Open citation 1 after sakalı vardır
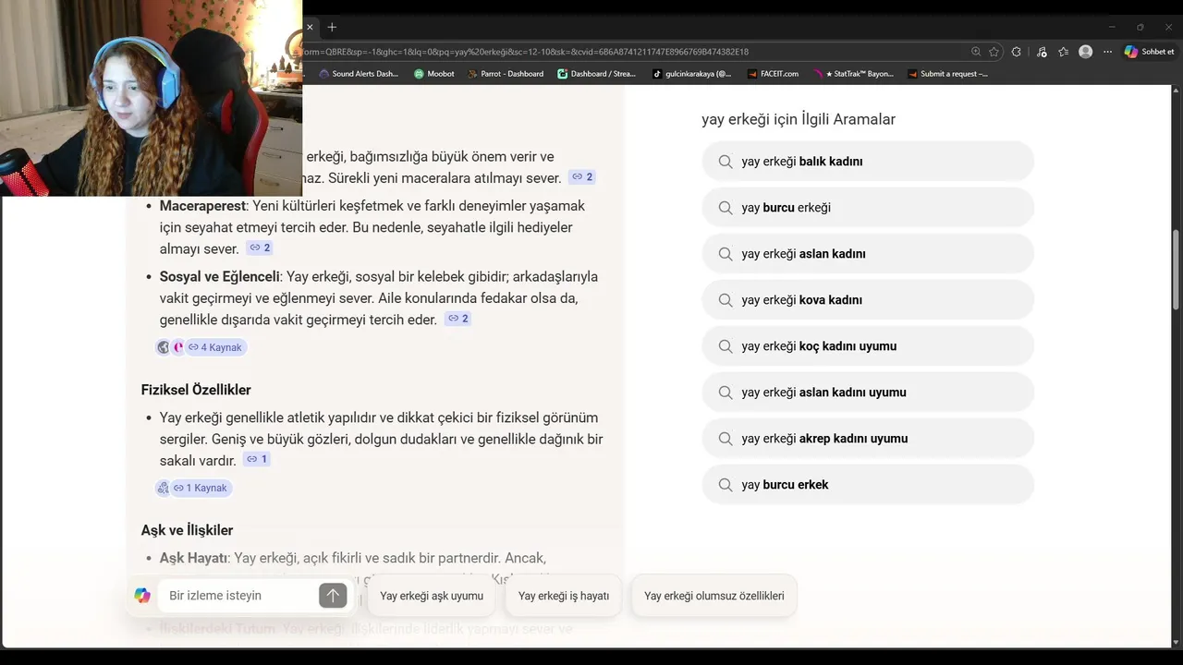 pyautogui.click(x=257, y=460)
